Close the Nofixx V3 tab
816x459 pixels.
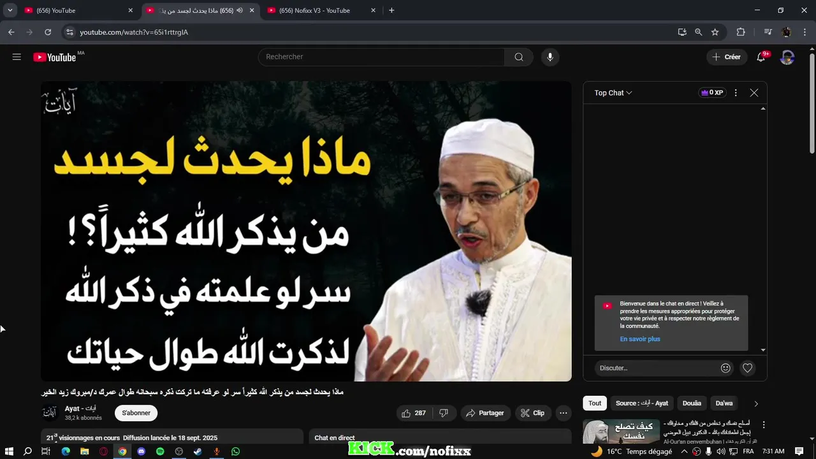(x=374, y=10)
